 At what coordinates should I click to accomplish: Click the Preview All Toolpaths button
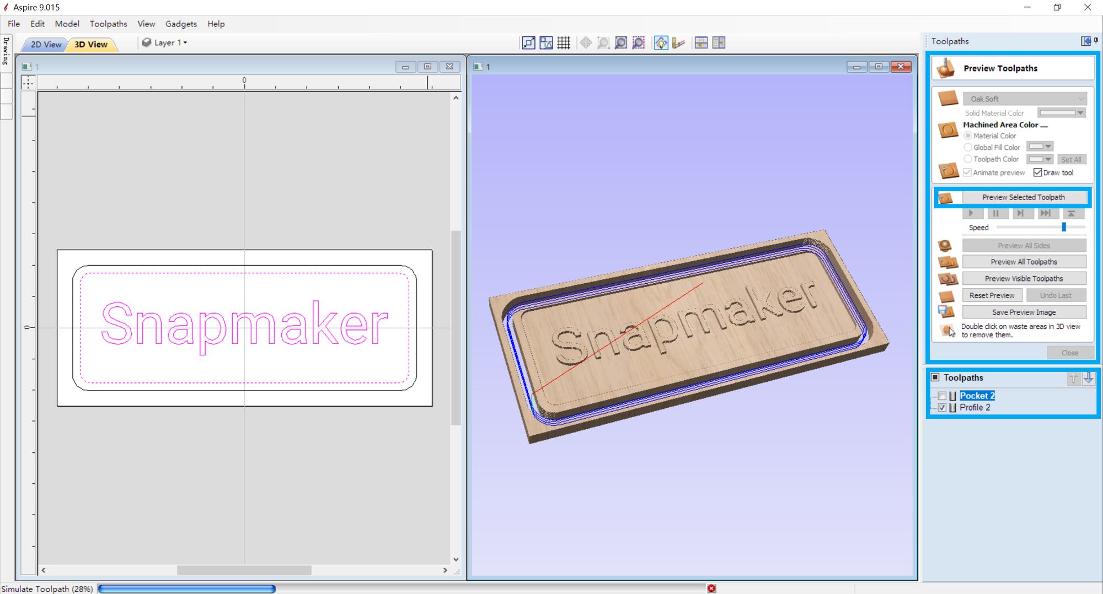(x=1024, y=262)
